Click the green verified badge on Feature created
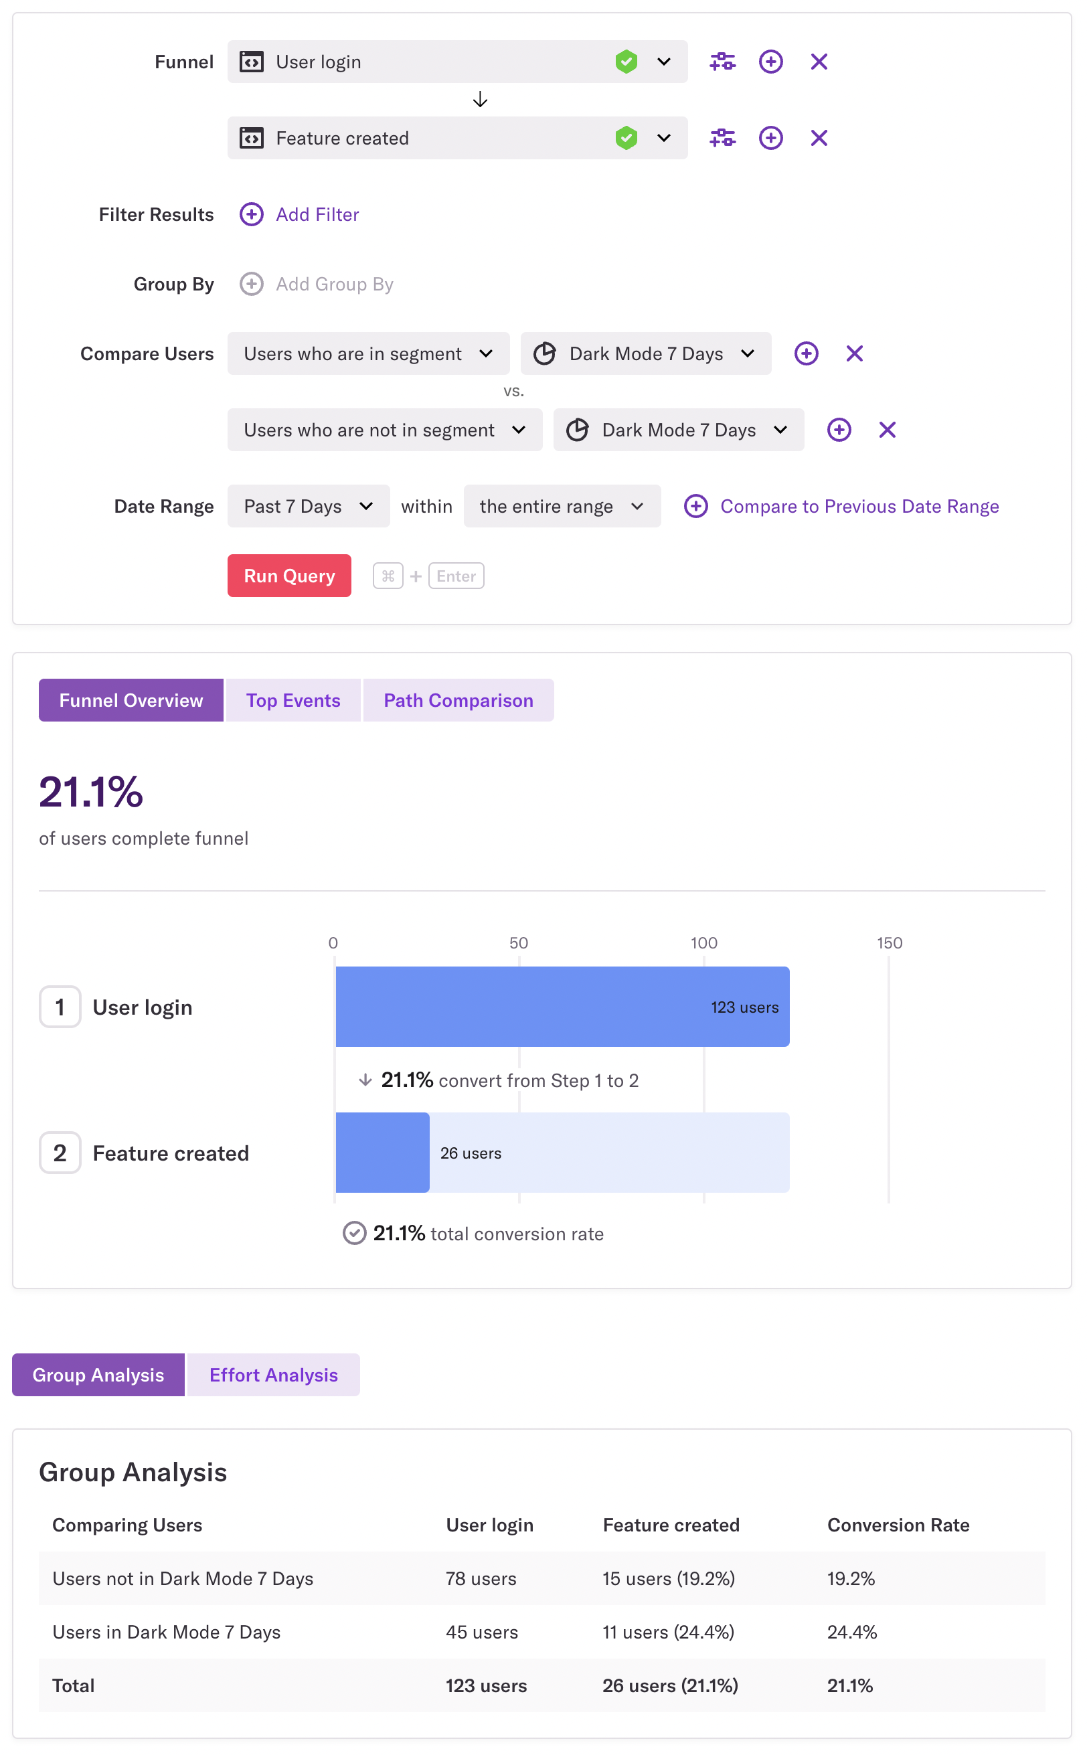The height and width of the screenshot is (1755, 1087). click(626, 137)
